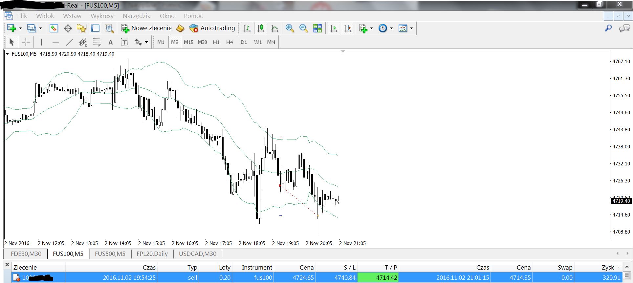Open the Pomoc menu
The width and height of the screenshot is (633, 283).
[193, 16]
